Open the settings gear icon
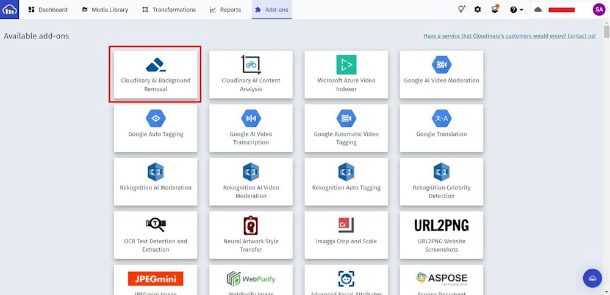 pyautogui.click(x=478, y=10)
